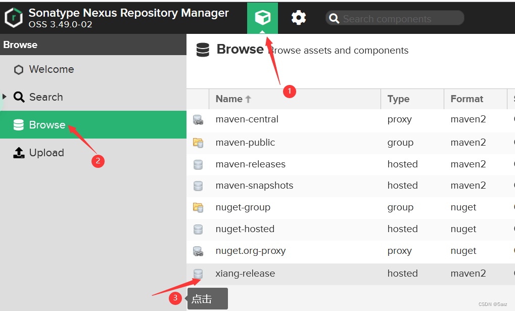This screenshot has width=515, height=311.
Task: Click the hosted icon for maven-snapshots
Action: (198, 186)
